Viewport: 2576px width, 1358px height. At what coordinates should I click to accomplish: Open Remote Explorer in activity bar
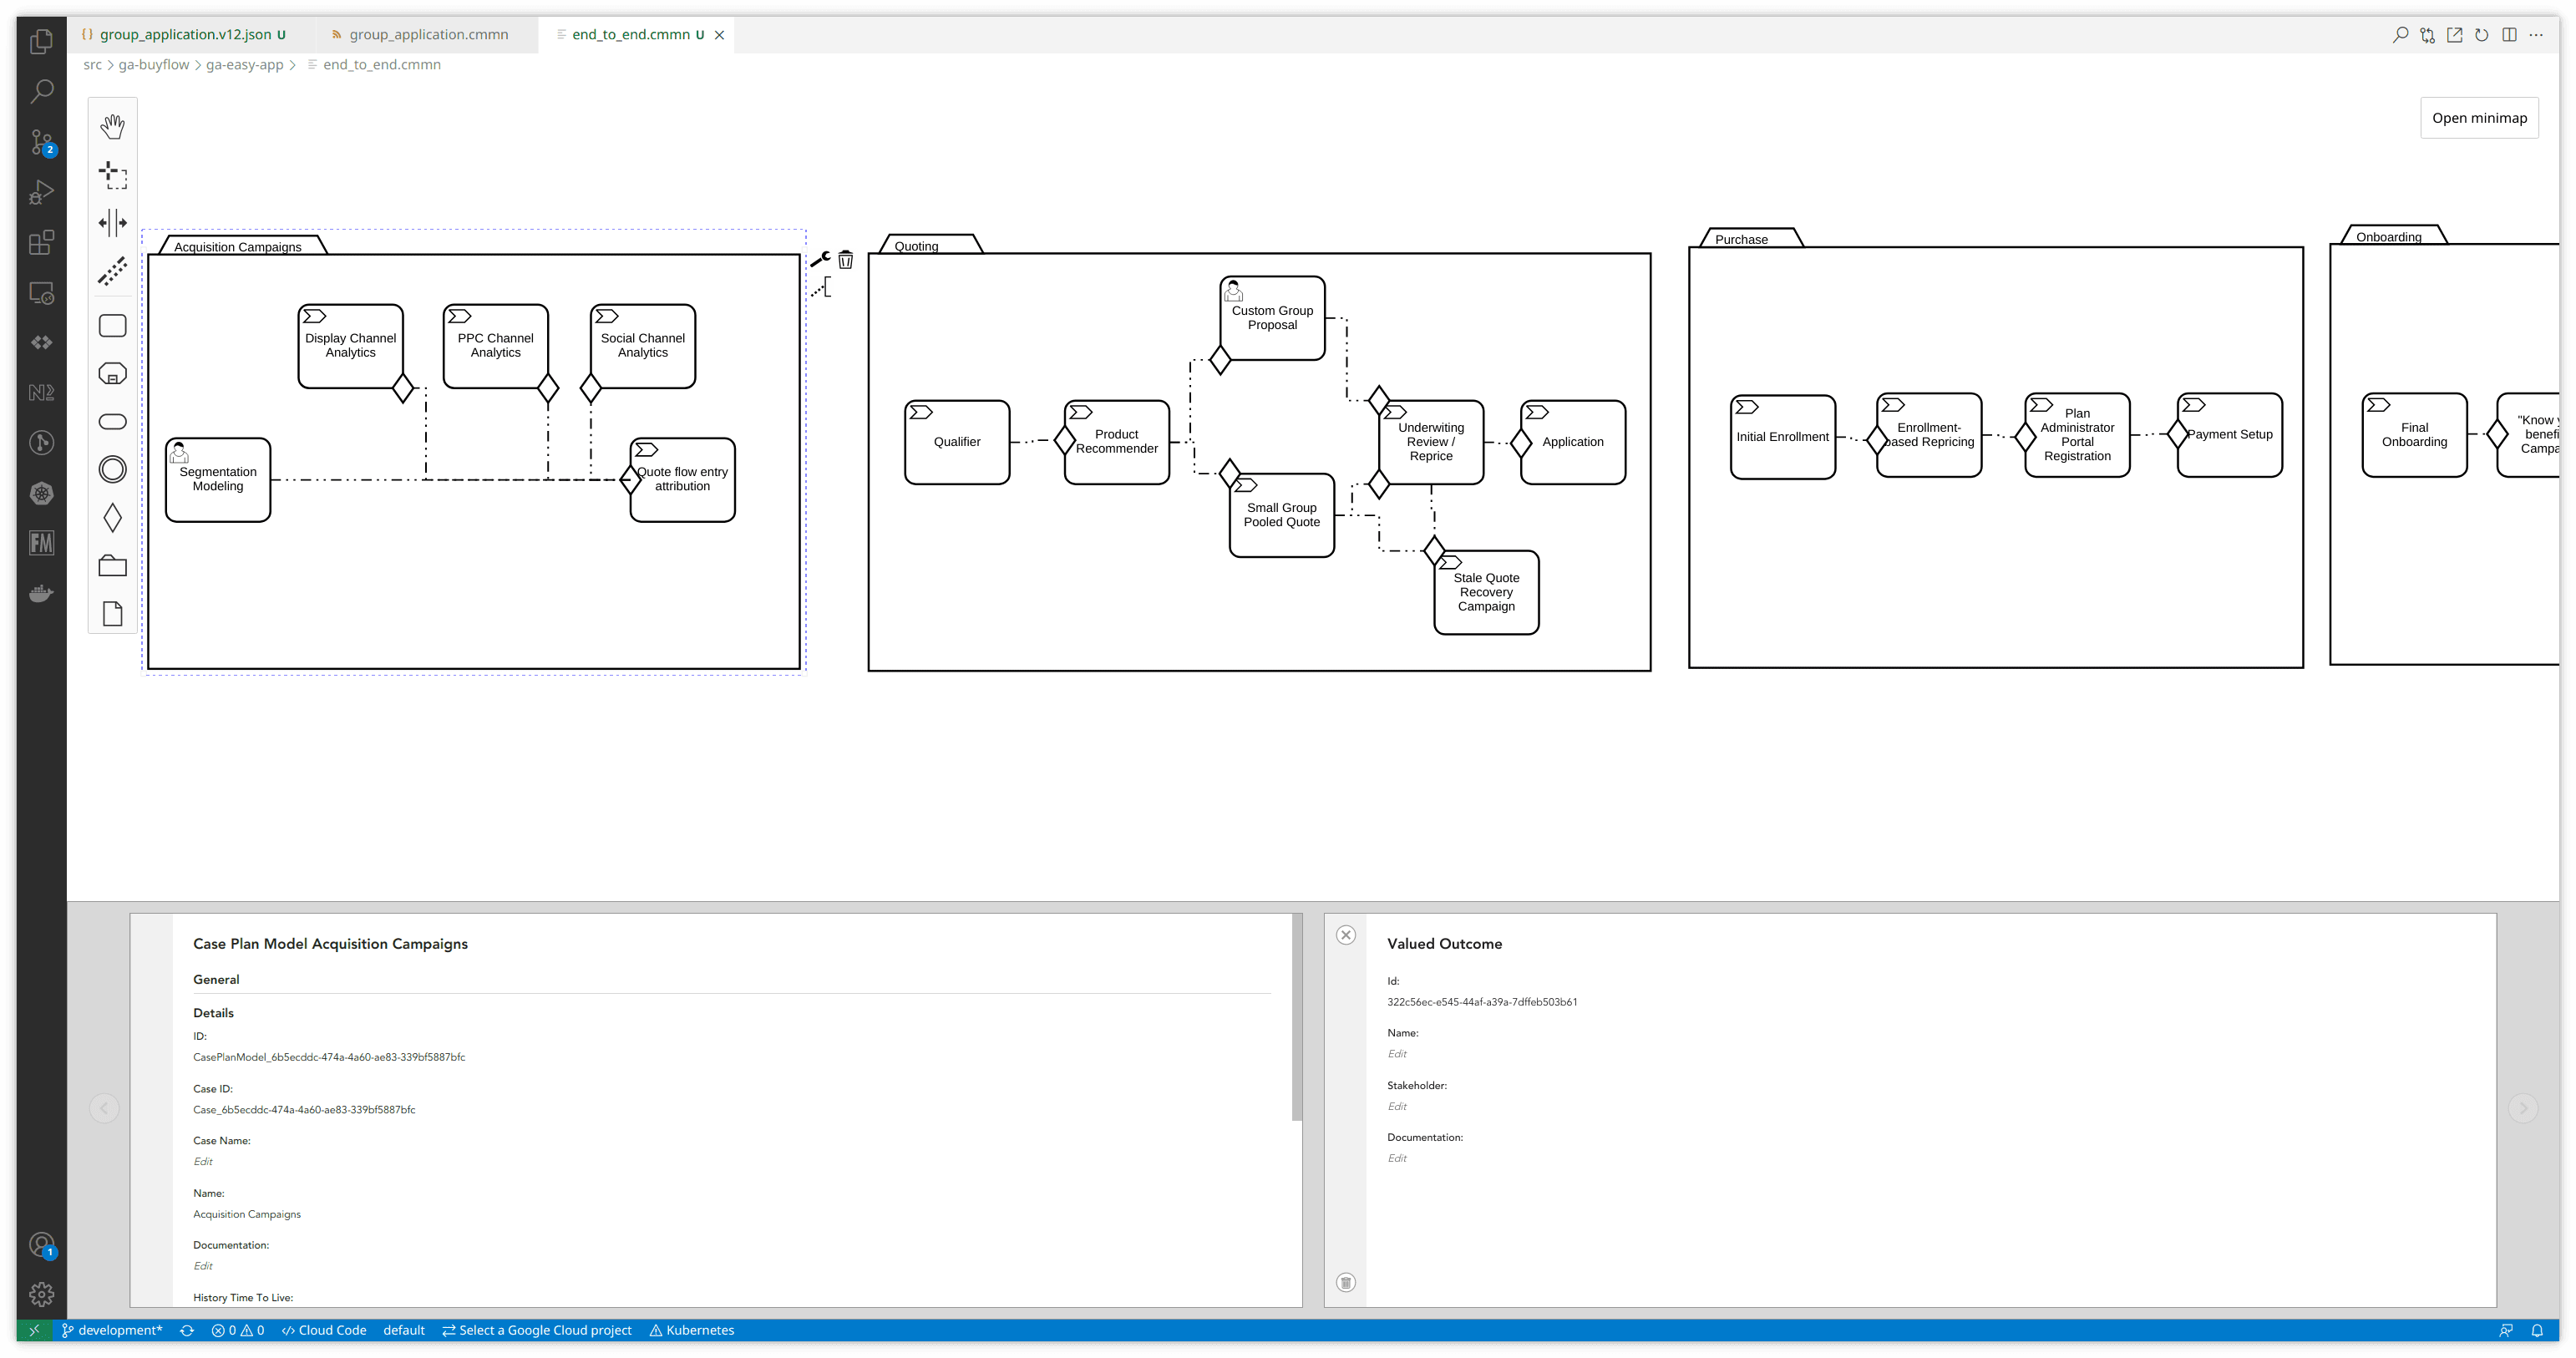coord(41,293)
